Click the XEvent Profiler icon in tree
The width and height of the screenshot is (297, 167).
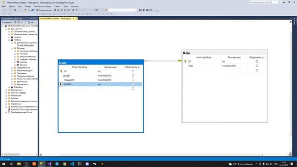[9, 112]
